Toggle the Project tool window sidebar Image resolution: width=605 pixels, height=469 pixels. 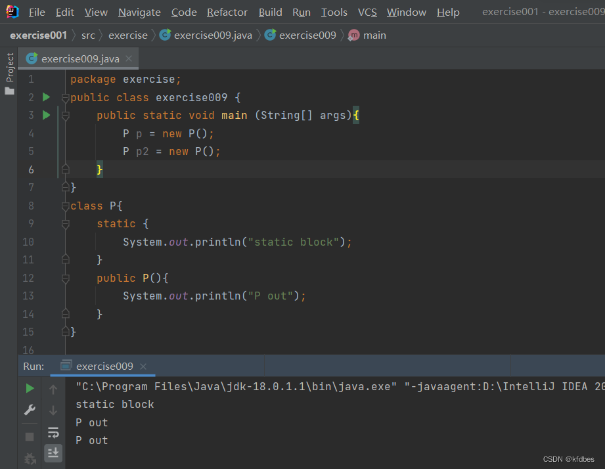pyautogui.click(x=9, y=72)
